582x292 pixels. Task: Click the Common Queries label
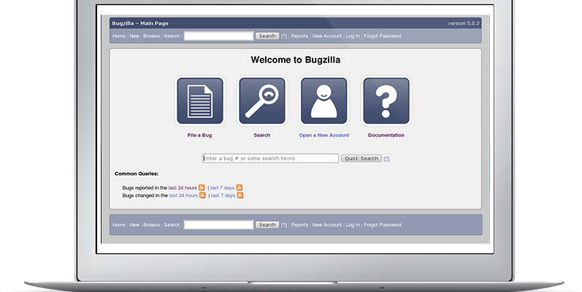pos(137,174)
